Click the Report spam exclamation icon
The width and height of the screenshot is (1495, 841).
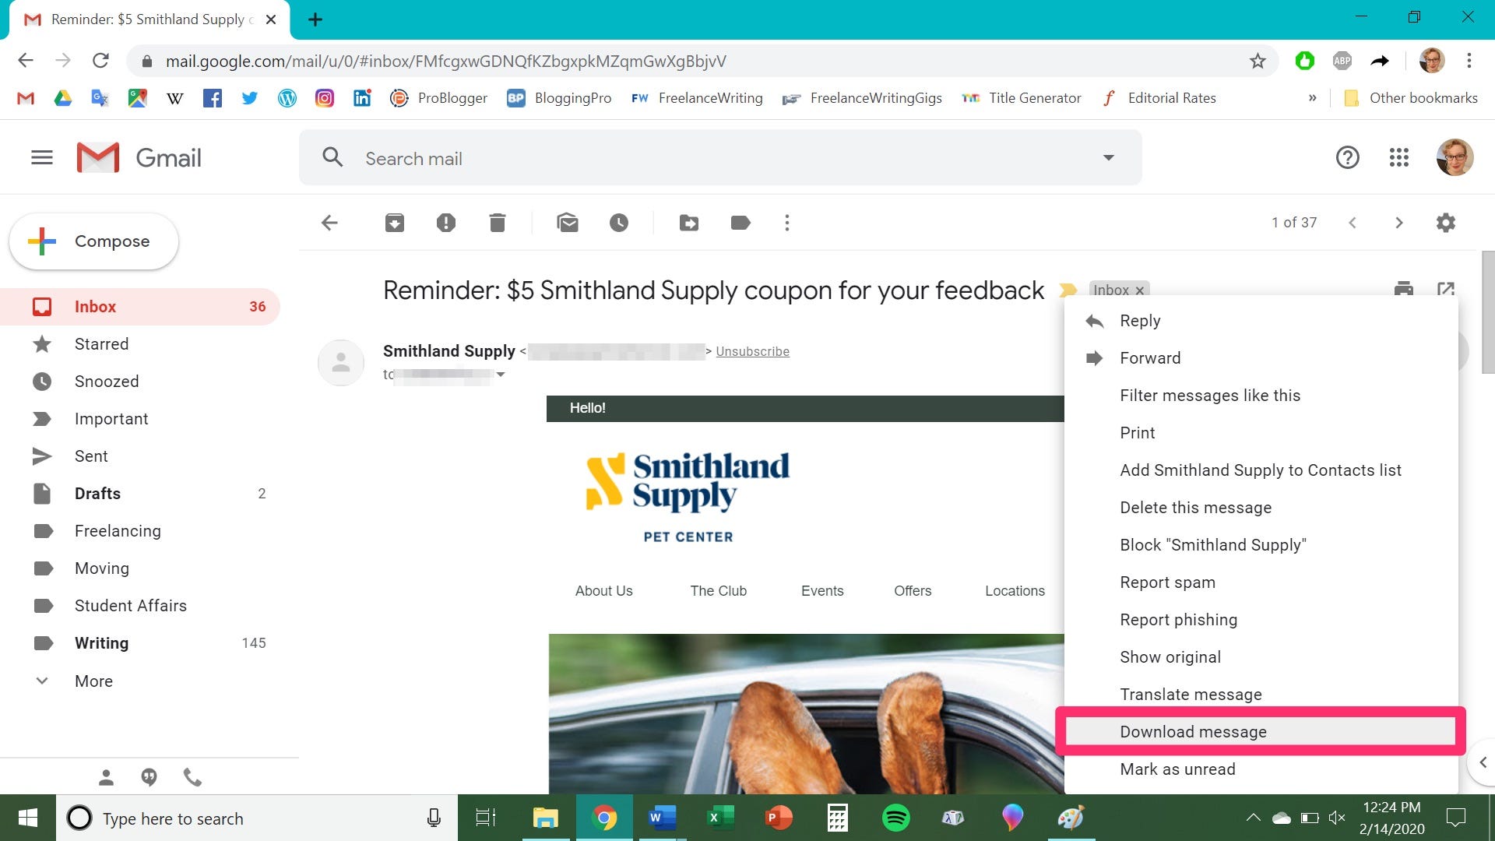[445, 223]
